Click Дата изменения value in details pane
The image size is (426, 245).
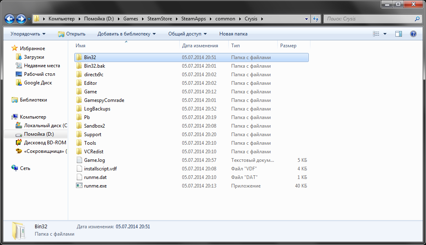(x=133, y=227)
